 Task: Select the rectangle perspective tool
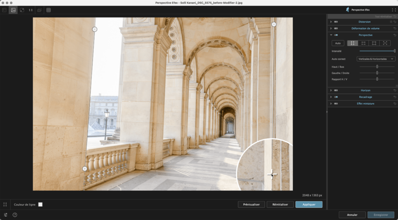[x=374, y=43]
